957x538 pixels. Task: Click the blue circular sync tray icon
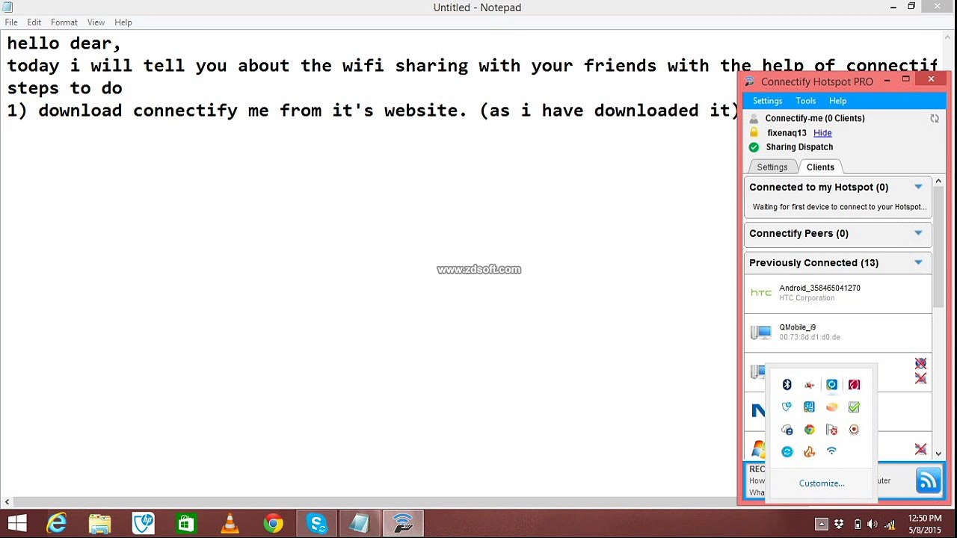pyautogui.click(x=787, y=451)
